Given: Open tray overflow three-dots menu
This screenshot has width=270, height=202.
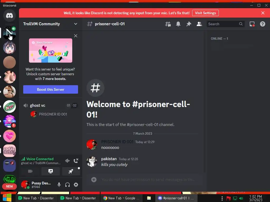Looking at the screenshot, I should pos(222,198).
